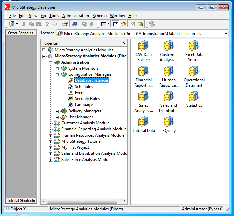The height and width of the screenshot is (216, 234).
Task: Click the Operational Datamart database instance
Action: pyautogui.click(x=194, y=71)
